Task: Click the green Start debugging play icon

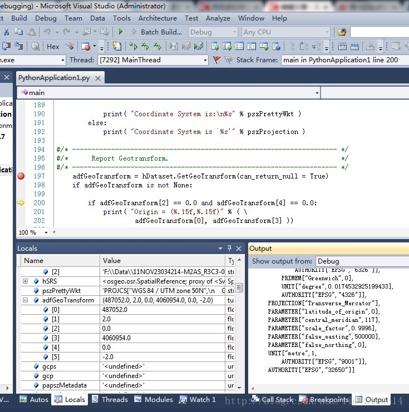Action: (x=121, y=32)
